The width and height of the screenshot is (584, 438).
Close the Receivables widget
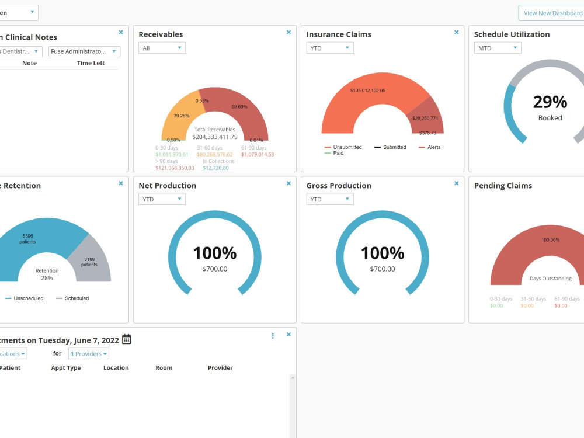(288, 32)
